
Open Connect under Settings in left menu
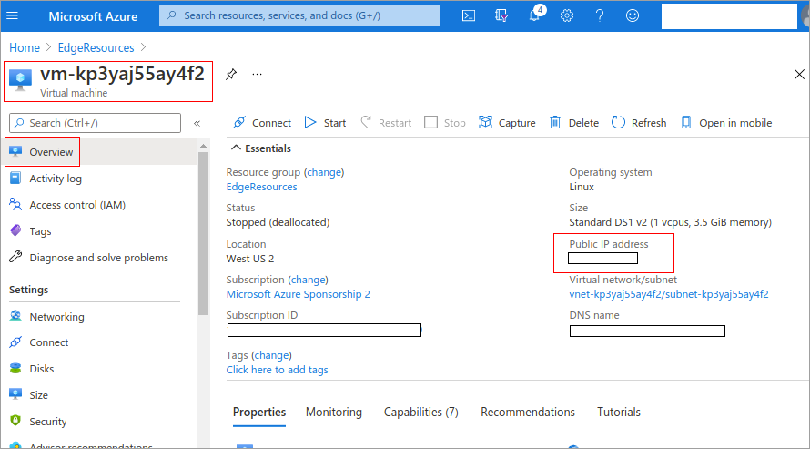coord(48,342)
